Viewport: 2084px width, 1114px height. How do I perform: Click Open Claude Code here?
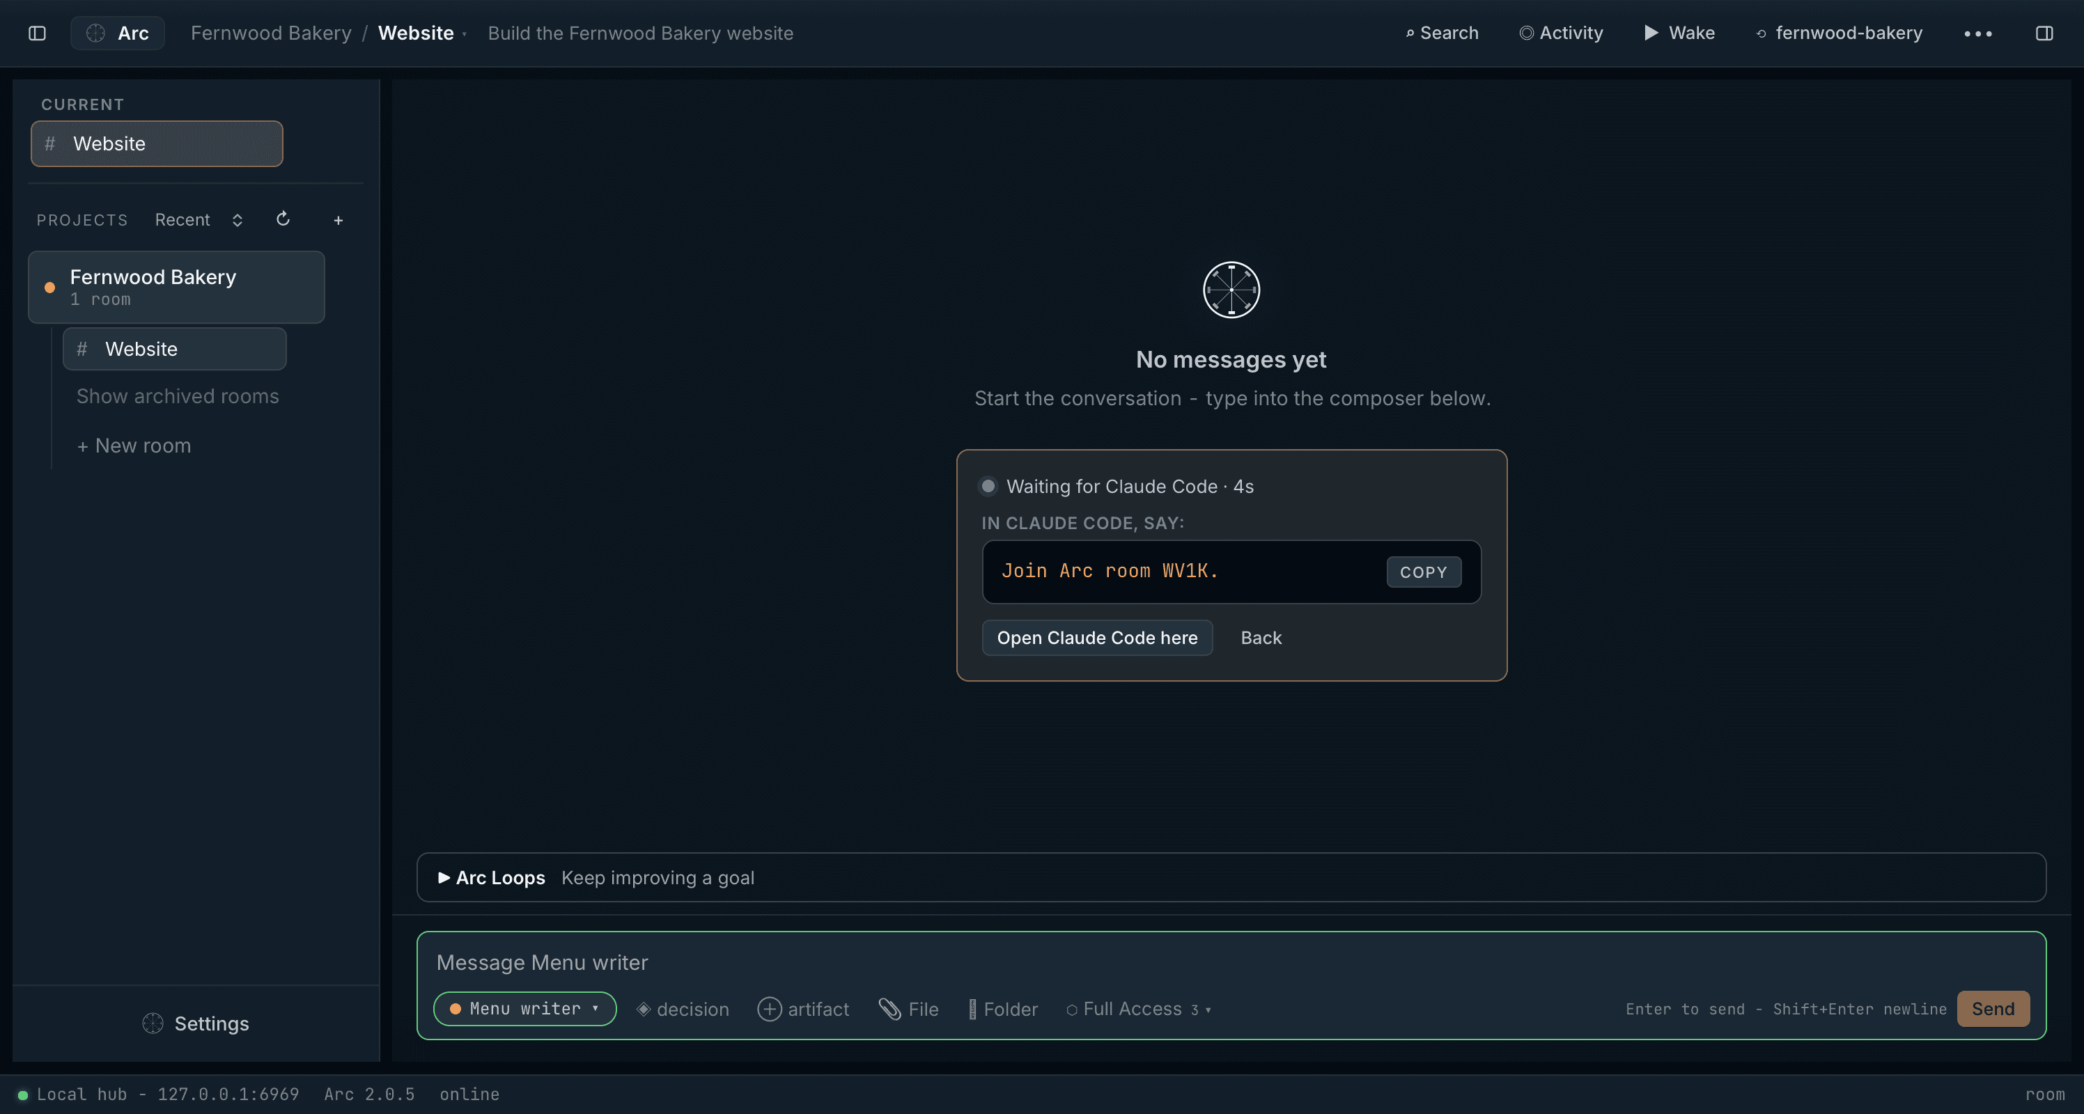(1097, 638)
